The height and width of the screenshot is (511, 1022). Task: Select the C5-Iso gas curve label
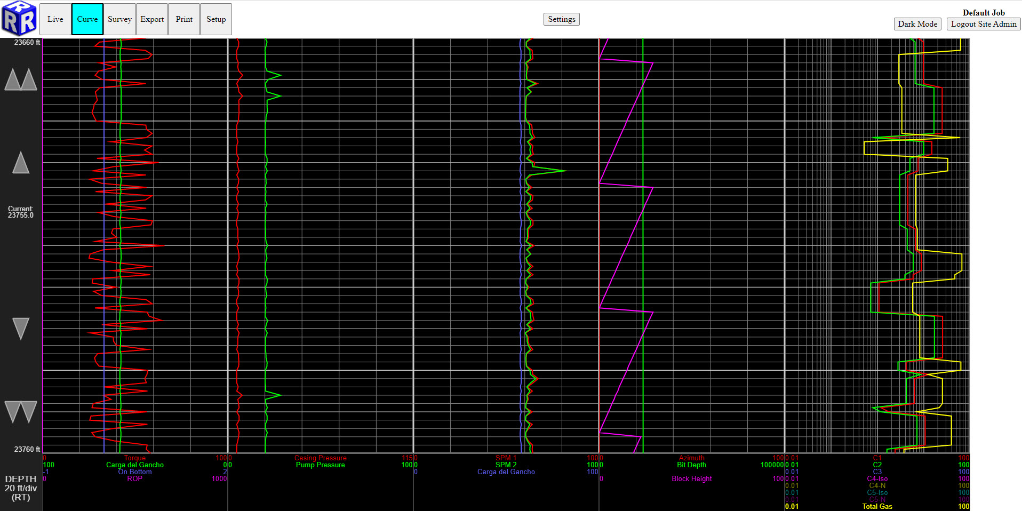(x=877, y=492)
